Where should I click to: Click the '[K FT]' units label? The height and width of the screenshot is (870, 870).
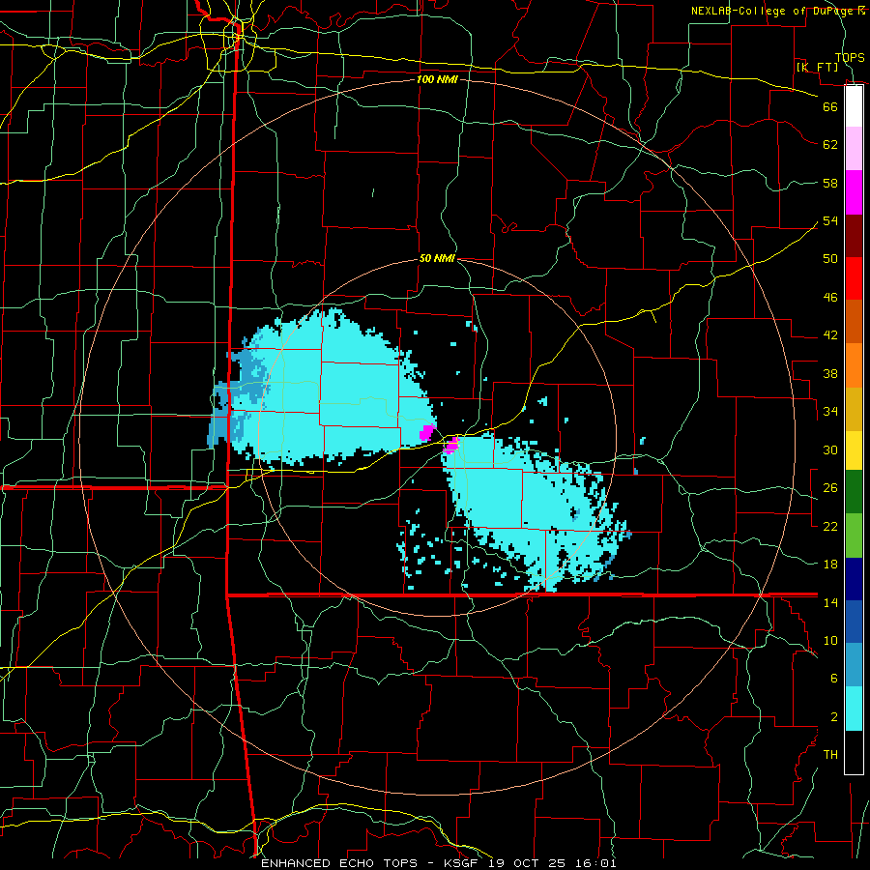pyautogui.click(x=817, y=67)
